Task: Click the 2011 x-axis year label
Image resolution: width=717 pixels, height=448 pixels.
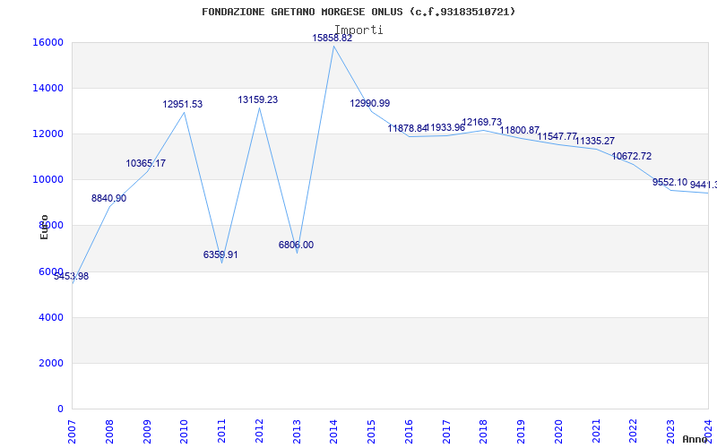Action: [221, 430]
